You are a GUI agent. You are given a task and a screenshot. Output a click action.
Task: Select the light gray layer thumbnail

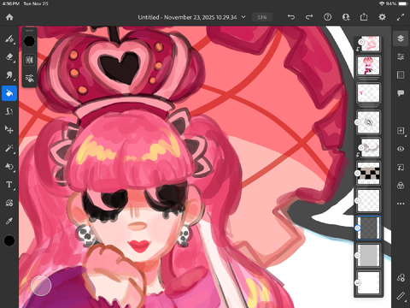click(x=368, y=255)
